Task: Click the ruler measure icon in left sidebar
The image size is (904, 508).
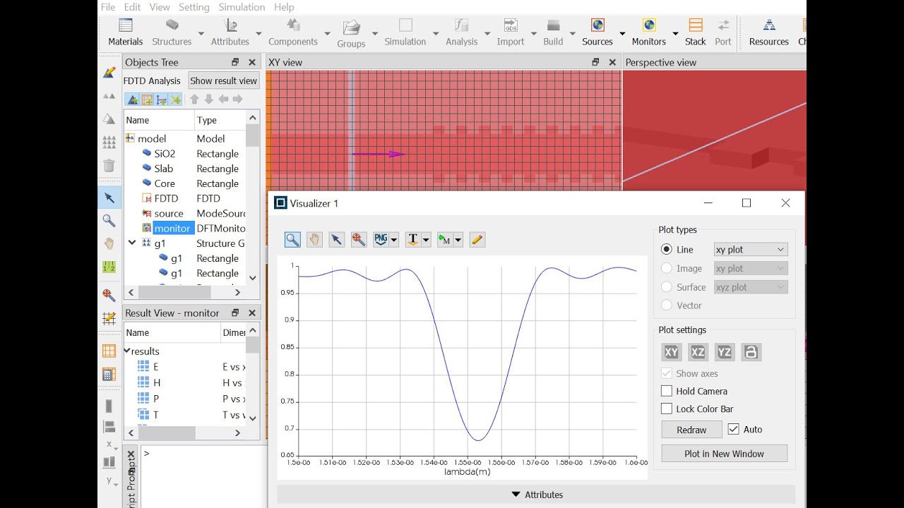Action: click(109, 267)
